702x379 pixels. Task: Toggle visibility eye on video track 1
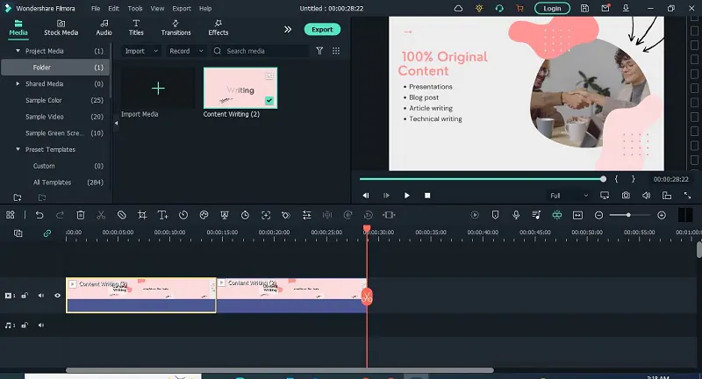click(x=57, y=296)
